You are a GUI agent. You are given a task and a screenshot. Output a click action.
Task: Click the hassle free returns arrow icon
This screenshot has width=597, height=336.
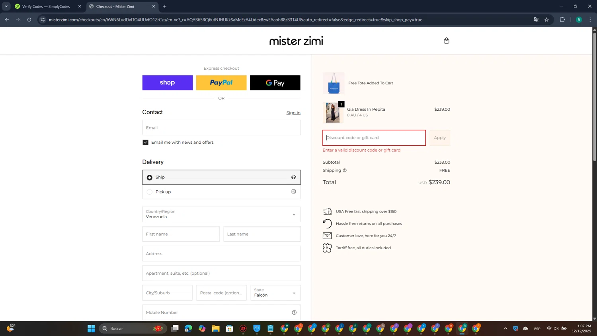(327, 224)
